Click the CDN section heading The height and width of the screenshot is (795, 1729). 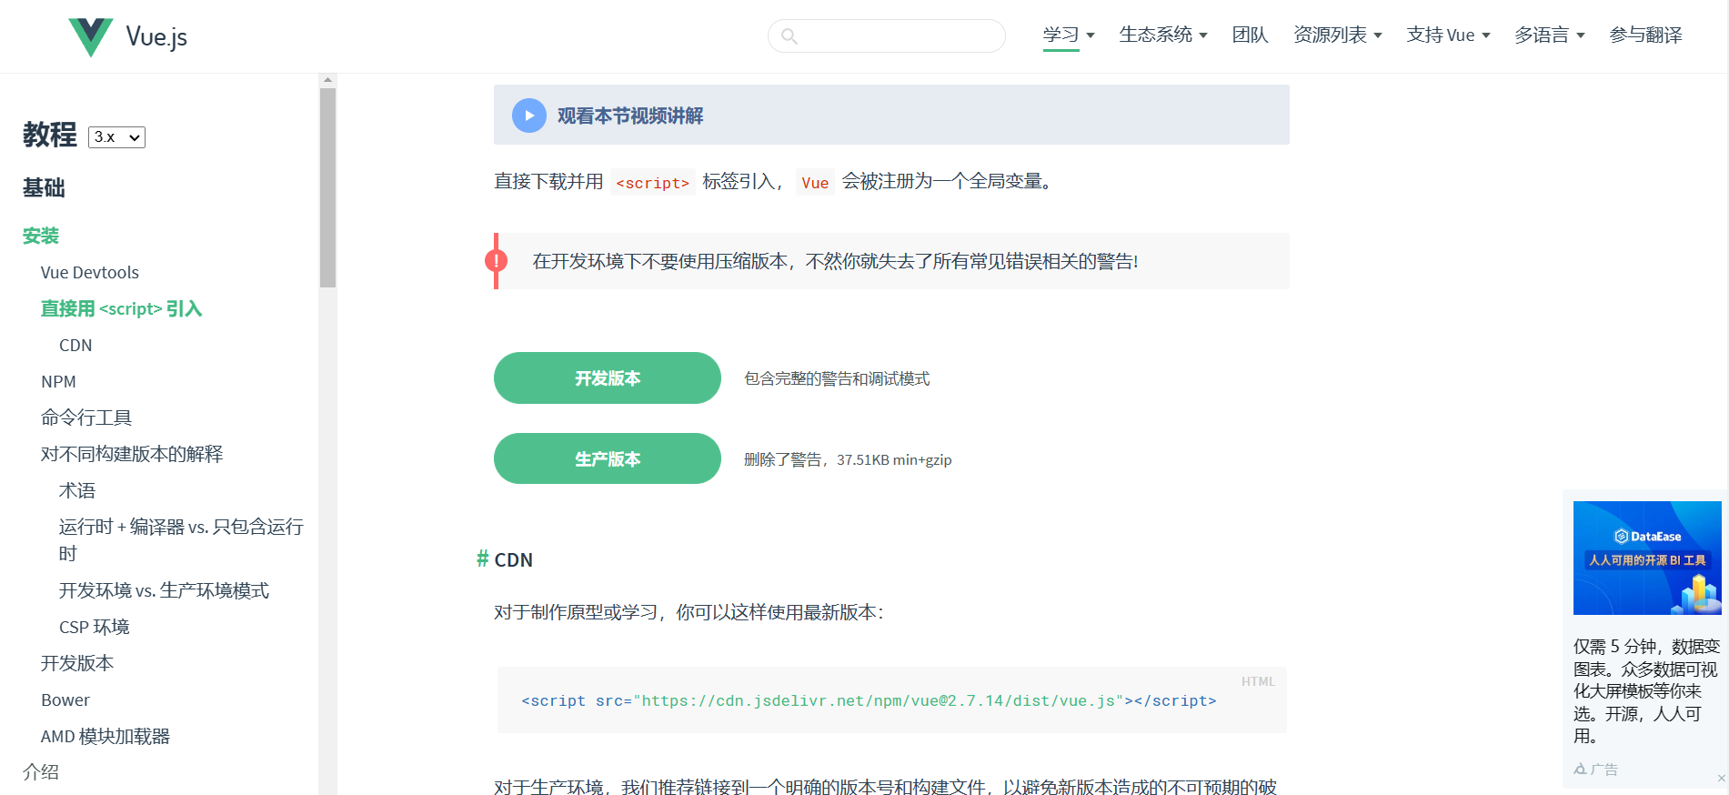tap(514, 559)
